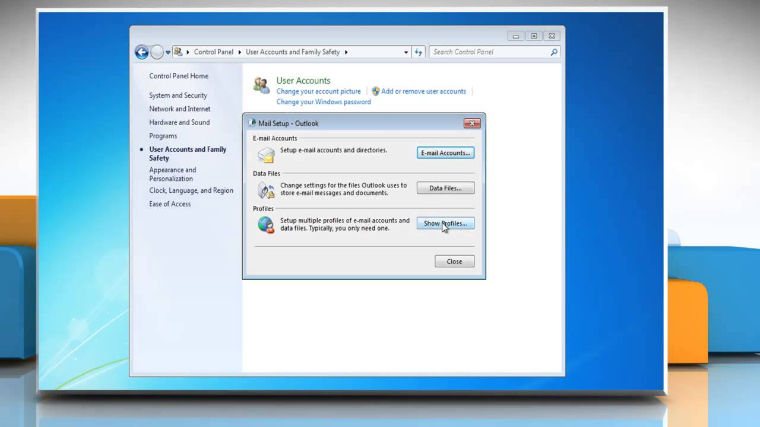760x427 pixels.
Task: Open Hardware and Sound category
Action: [179, 123]
